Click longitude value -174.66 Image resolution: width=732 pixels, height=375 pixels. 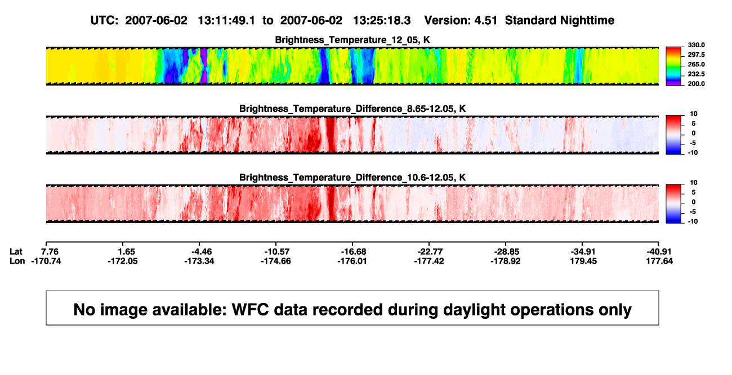275,261
